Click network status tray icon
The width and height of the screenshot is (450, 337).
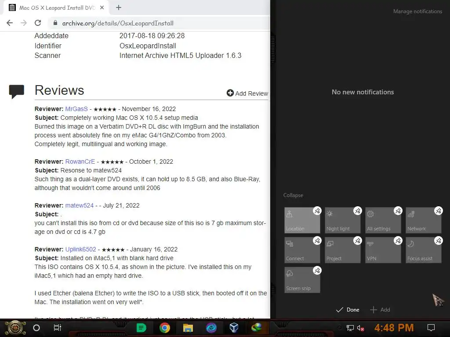[x=350, y=328]
